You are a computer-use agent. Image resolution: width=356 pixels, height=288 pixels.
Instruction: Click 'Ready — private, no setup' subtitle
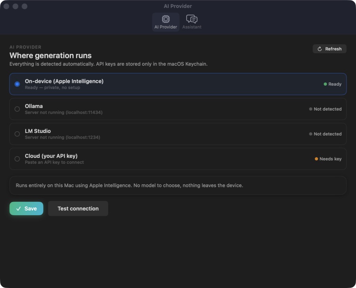click(x=53, y=87)
